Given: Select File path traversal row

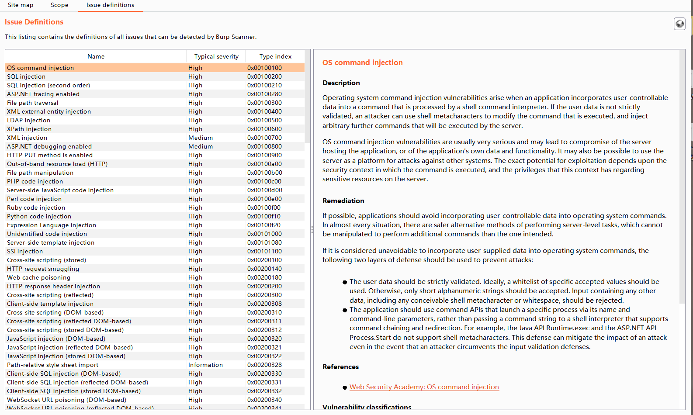Looking at the screenshot, I should (155, 103).
